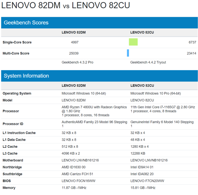This screenshot has height=195, width=198.
Task: Click LENOVO 82CU header in Geekbench Scores
Action: 142,32
